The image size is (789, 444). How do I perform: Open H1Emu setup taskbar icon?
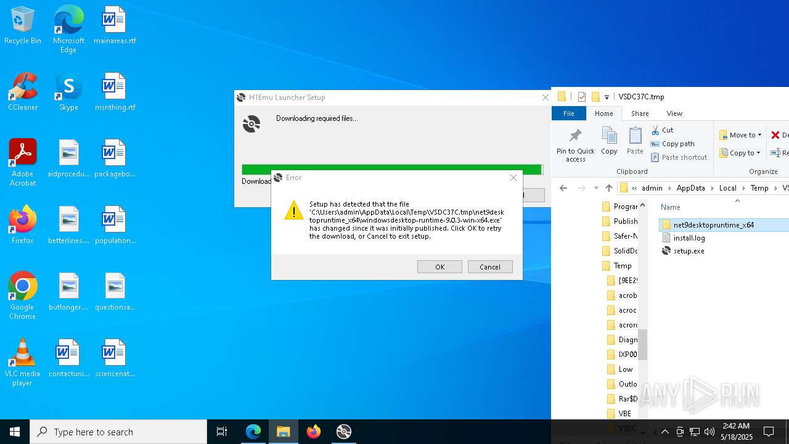click(x=344, y=432)
